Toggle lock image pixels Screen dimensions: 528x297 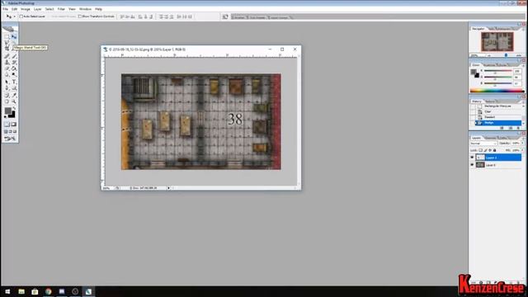coord(485,150)
